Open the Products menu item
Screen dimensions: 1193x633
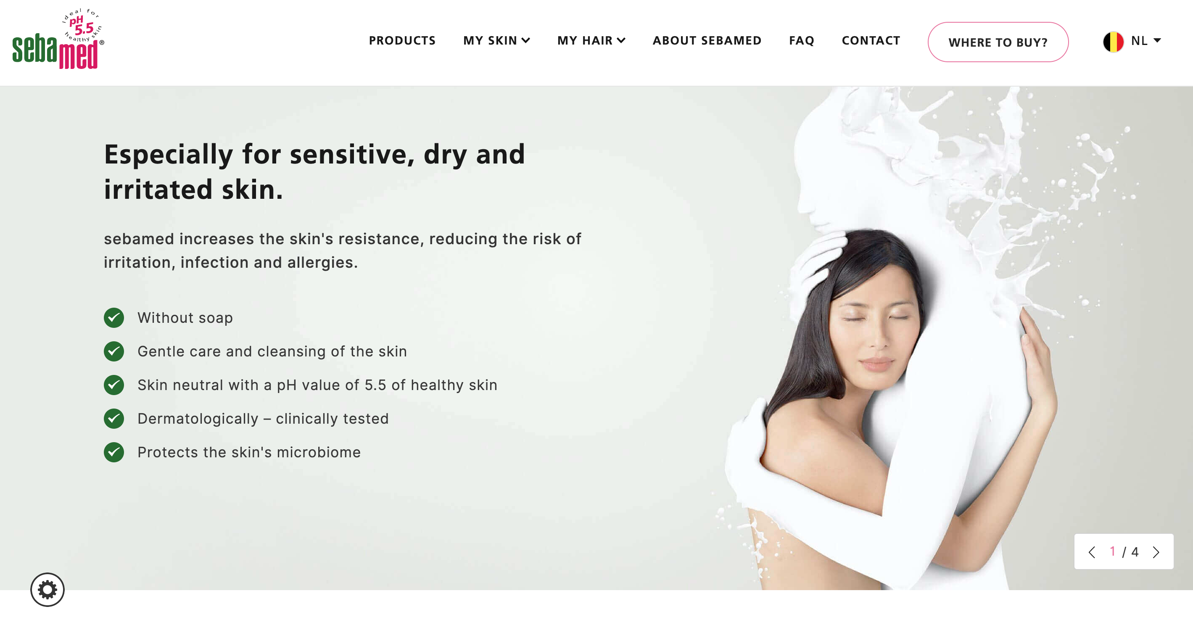point(402,41)
